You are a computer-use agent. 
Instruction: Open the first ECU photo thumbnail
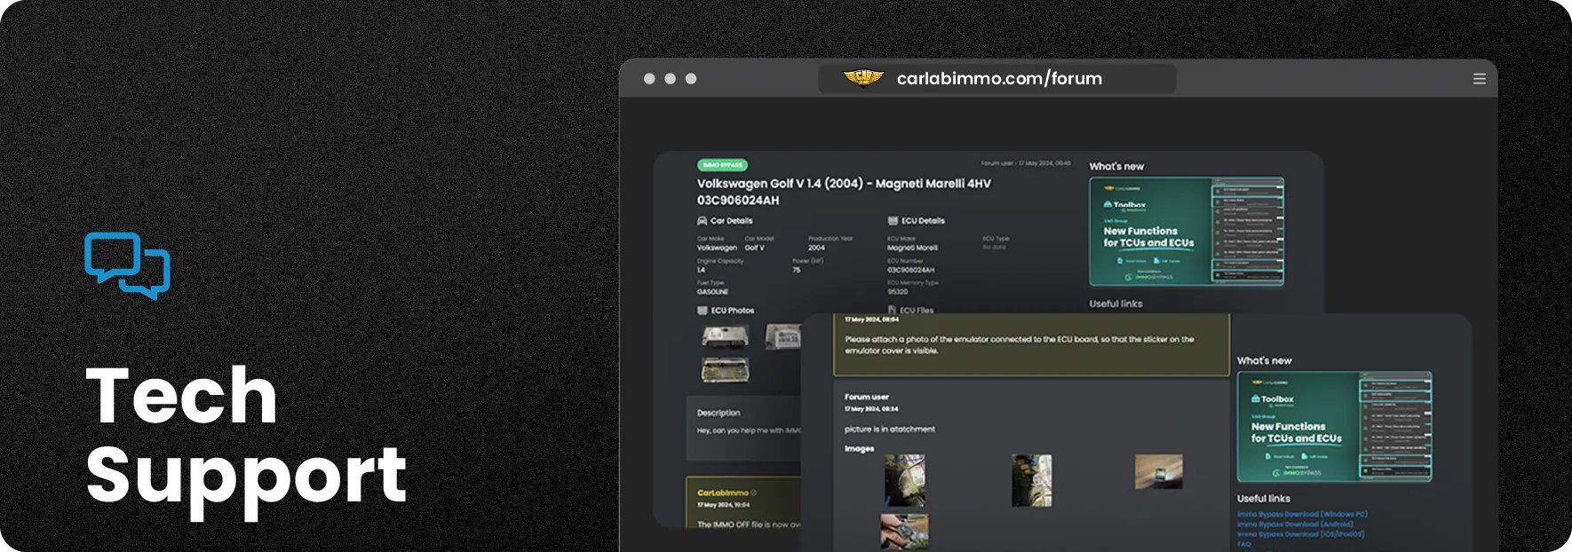(x=725, y=336)
